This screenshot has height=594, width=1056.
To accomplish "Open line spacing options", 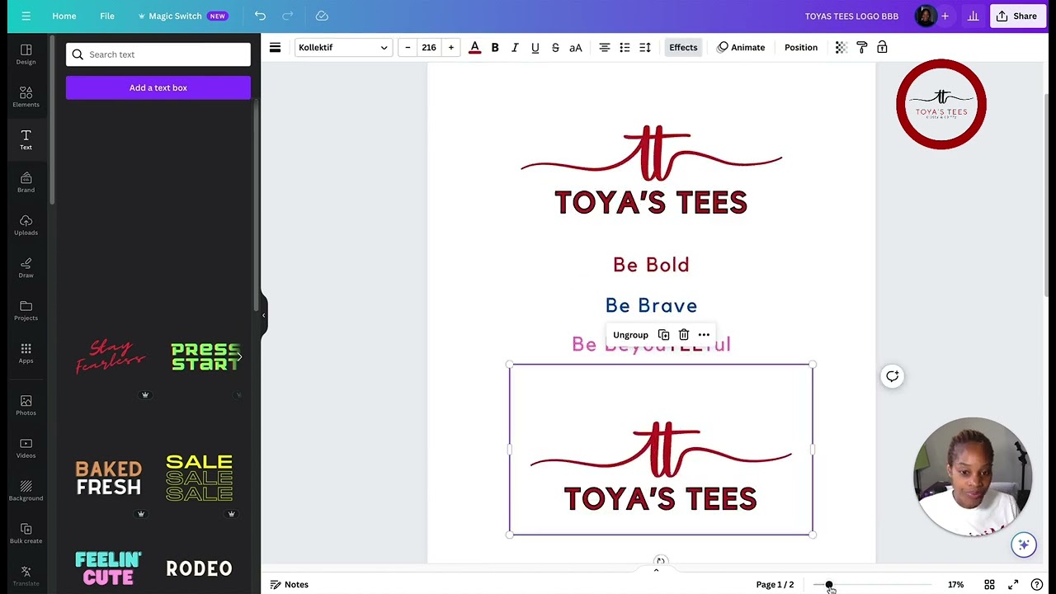I will 645,47.
